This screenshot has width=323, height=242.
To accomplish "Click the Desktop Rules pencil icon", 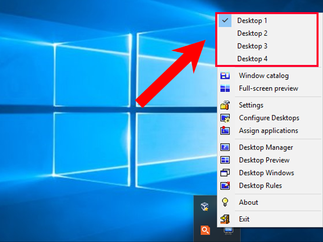I will (x=225, y=186).
